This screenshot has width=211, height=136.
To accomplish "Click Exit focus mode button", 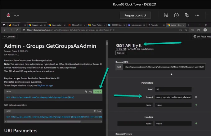I will pos(202,37).
